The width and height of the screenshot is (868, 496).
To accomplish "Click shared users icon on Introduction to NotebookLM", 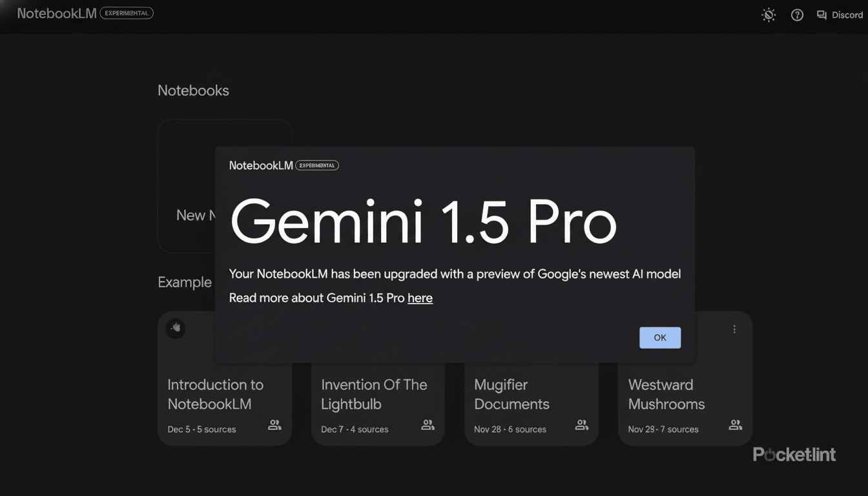I will (x=274, y=425).
